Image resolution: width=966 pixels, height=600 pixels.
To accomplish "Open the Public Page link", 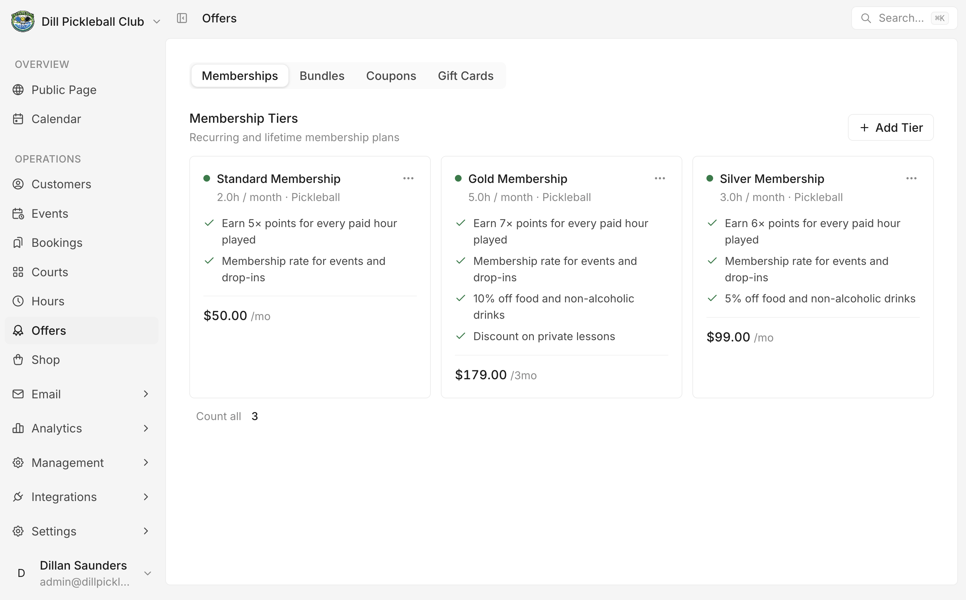I will pyautogui.click(x=81, y=90).
